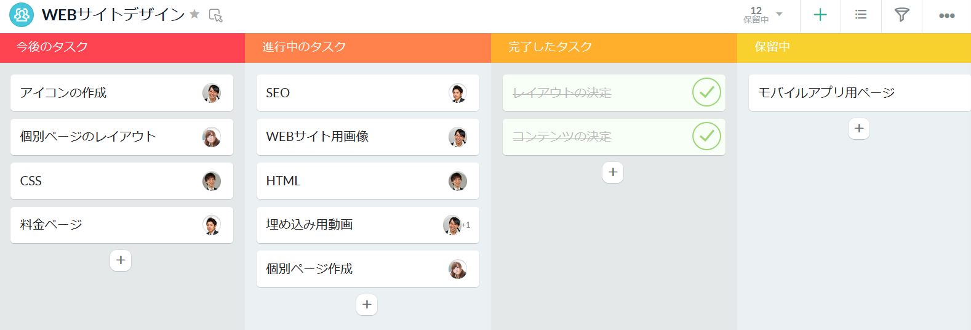Add a task under 保留中 column
This screenshot has width=971, height=330.
[x=859, y=129]
